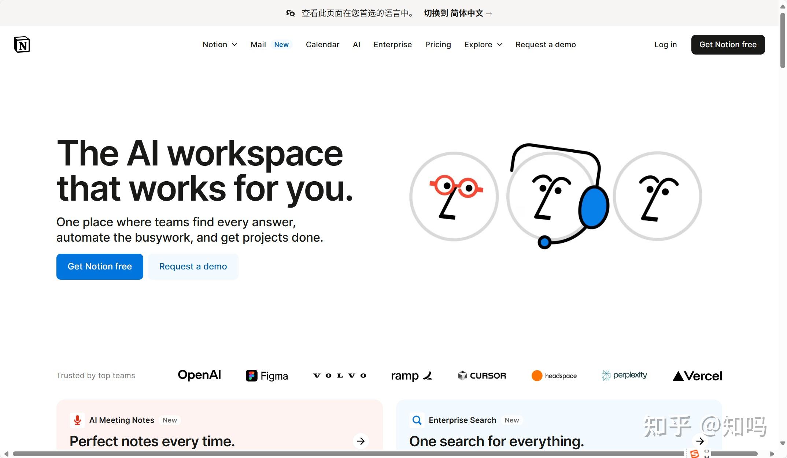
Task: Click the magnifier icon on Enterprise Search
Action: (417, 420)
